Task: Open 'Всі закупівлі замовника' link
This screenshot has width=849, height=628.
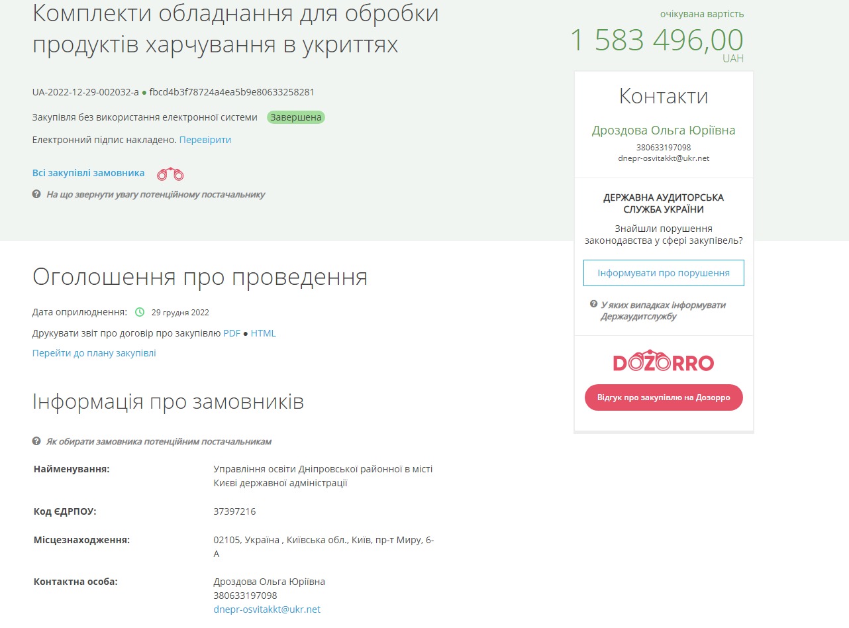Action: tap(88, 173)
